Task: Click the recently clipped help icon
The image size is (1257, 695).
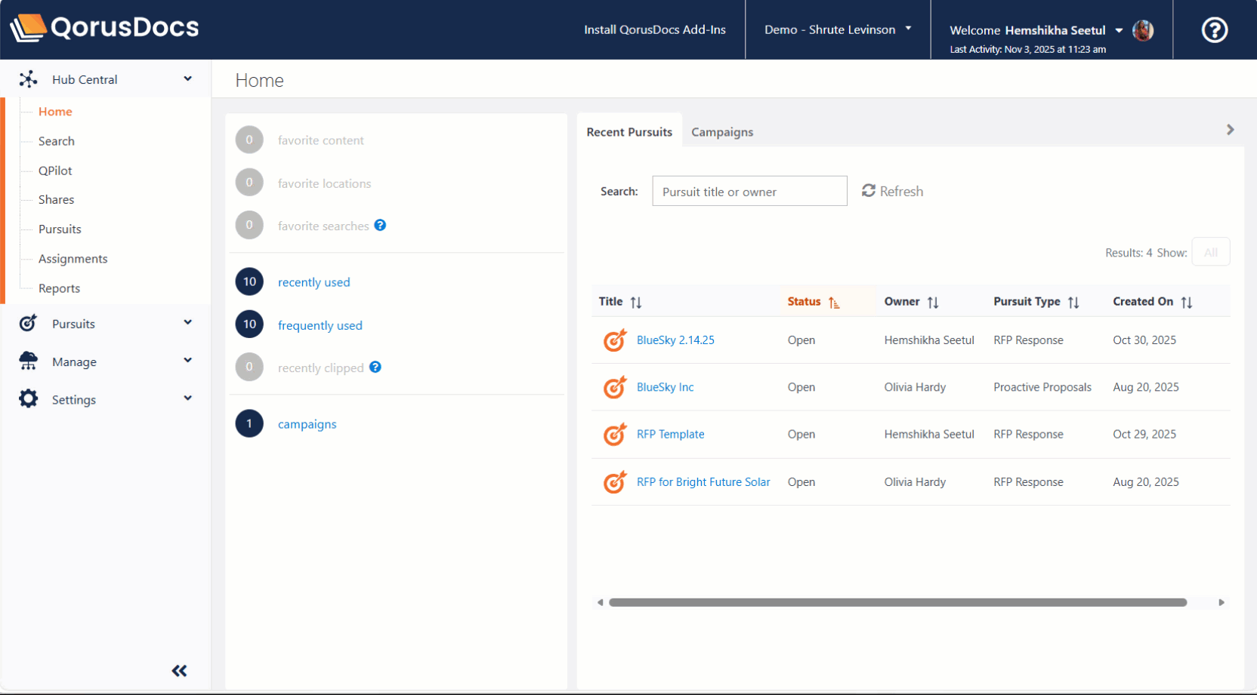Action: tap(375, 367)
